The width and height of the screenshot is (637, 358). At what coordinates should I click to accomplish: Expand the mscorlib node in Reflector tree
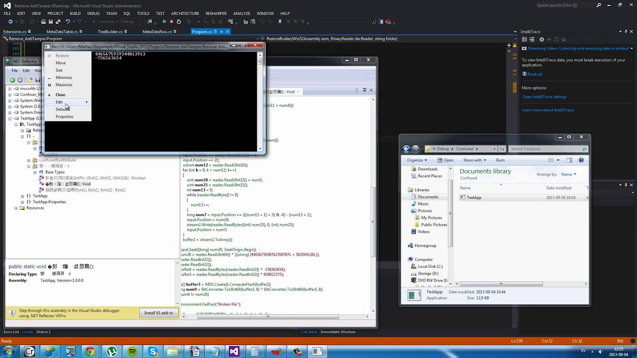click(x=9, y=89)
